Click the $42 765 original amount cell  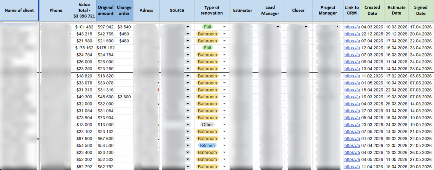pos(105,34)
